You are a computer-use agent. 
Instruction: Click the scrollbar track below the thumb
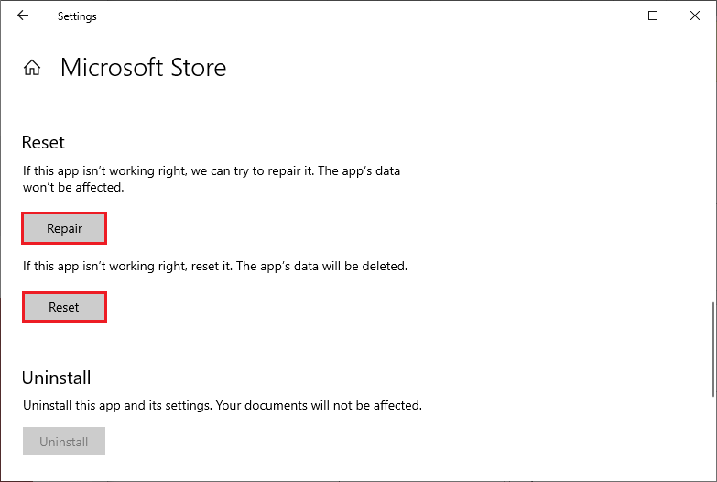(713, 431)
